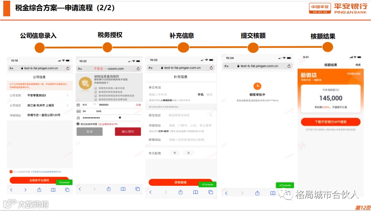Click the gold shield 纳税信息查询授权 icon
371x211 pixels.
tap(85, 83)
